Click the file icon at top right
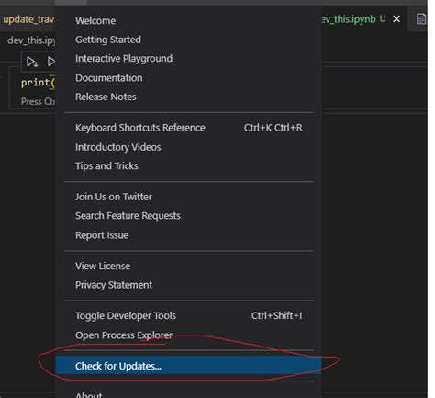 [x=421, y=19]
